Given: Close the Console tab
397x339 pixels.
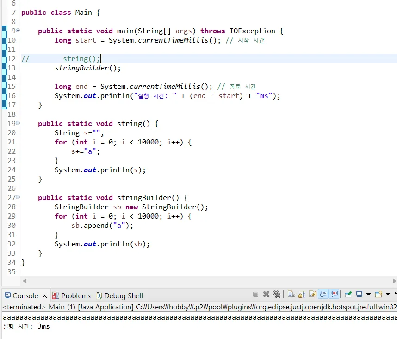Looking at the screenshot, I should [x=44, y=295].
